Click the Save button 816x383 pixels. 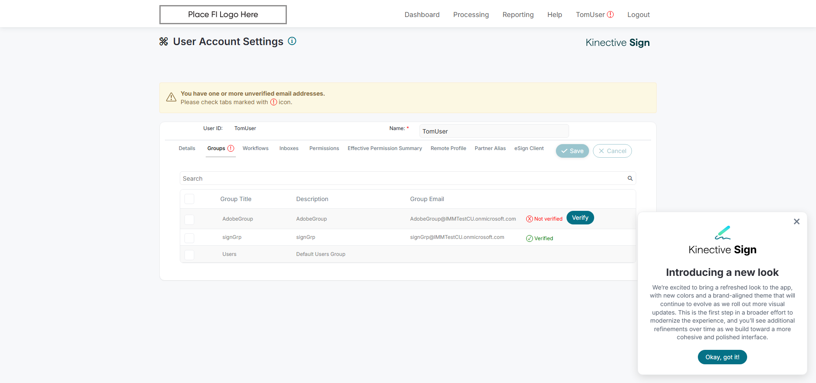coord(572,151)
